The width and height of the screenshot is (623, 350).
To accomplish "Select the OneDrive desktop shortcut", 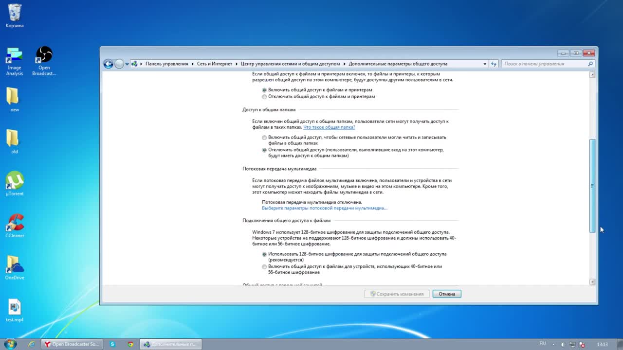I will [x=15, y=267].
